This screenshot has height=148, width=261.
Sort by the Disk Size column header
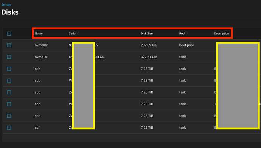point(147,33)
